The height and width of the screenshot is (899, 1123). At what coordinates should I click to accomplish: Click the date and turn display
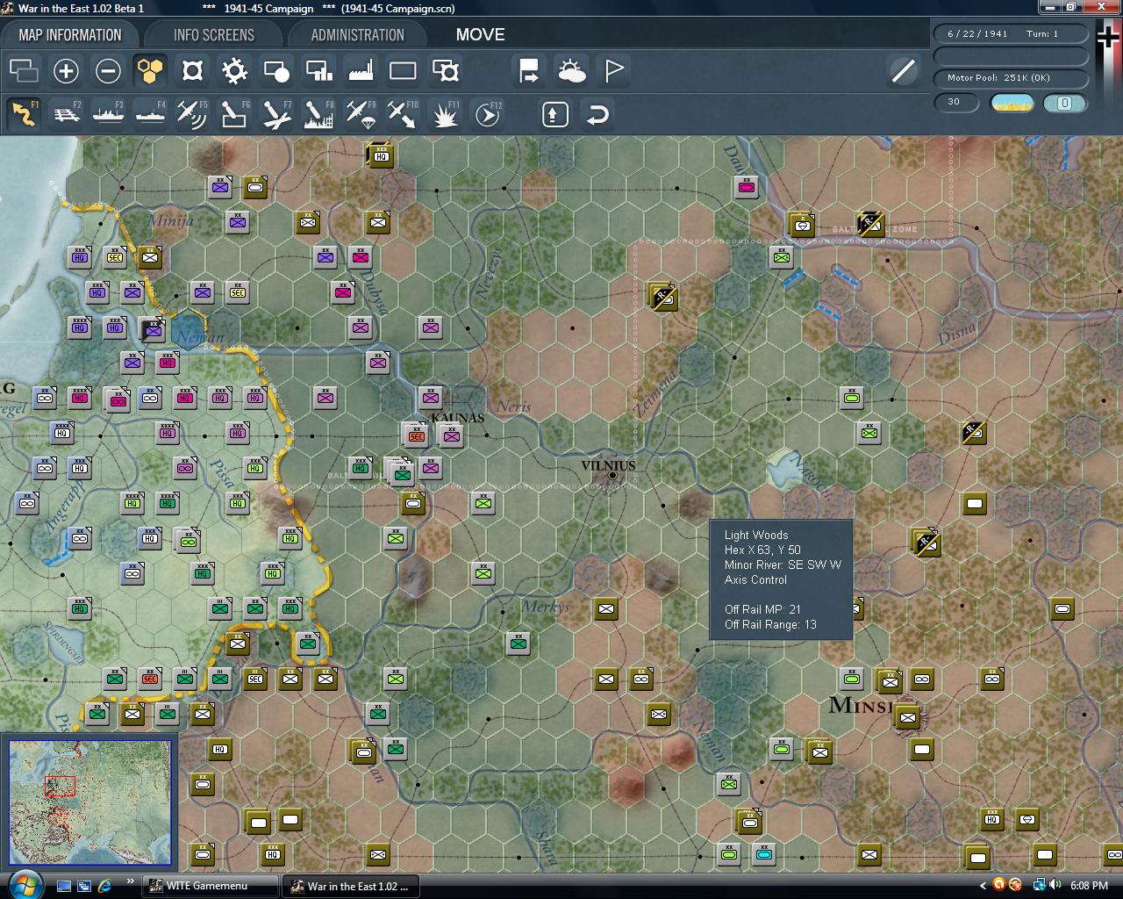pos(1011,33)
